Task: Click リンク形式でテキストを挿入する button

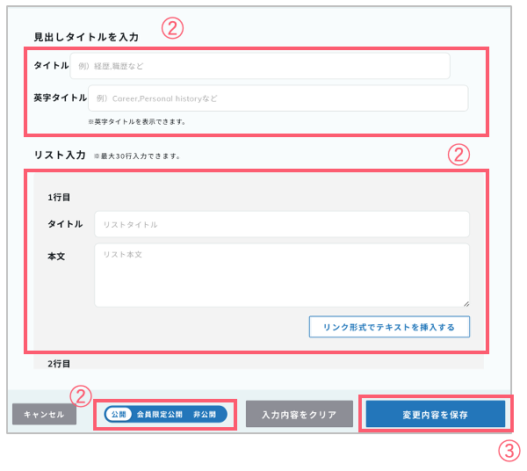Action: coord(389,327)
